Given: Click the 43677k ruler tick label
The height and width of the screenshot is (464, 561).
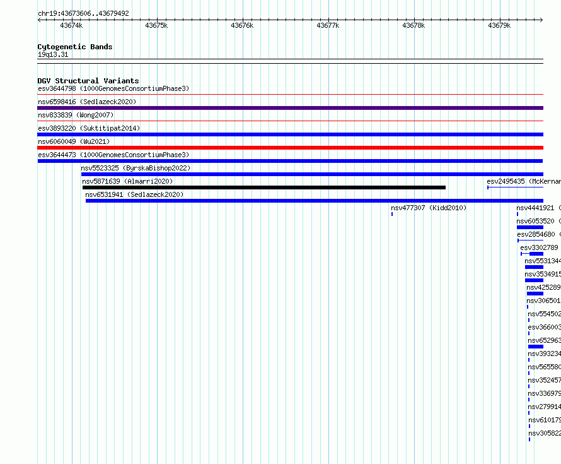Looking at the screenshot, I should [328, 25].
